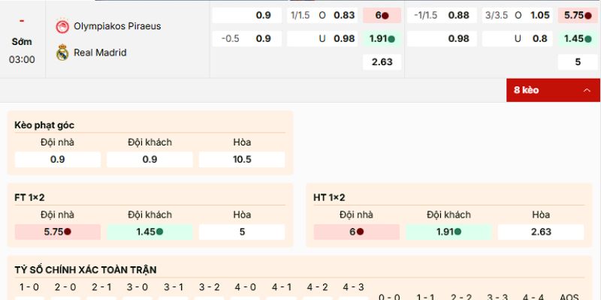Click the Olympiakos Piraeus team logo
This screenshot has height=300, width=601.
pyautogui.click(x=62, y=26)
